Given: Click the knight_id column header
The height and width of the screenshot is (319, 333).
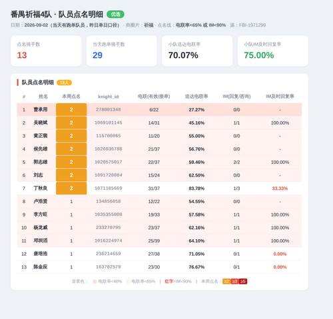Looking at the screenshot, I should 109,97.
